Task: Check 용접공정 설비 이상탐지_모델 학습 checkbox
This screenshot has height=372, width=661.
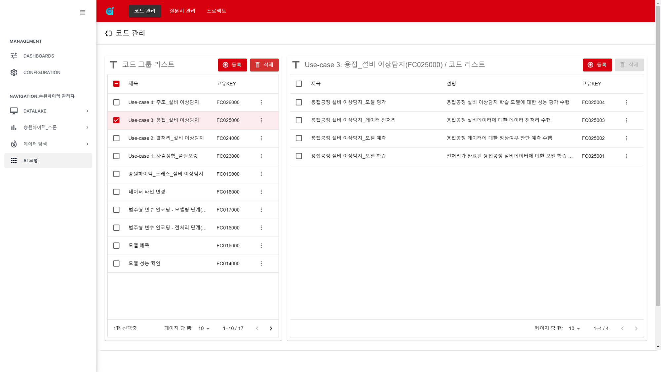Action: click(299, 156)
